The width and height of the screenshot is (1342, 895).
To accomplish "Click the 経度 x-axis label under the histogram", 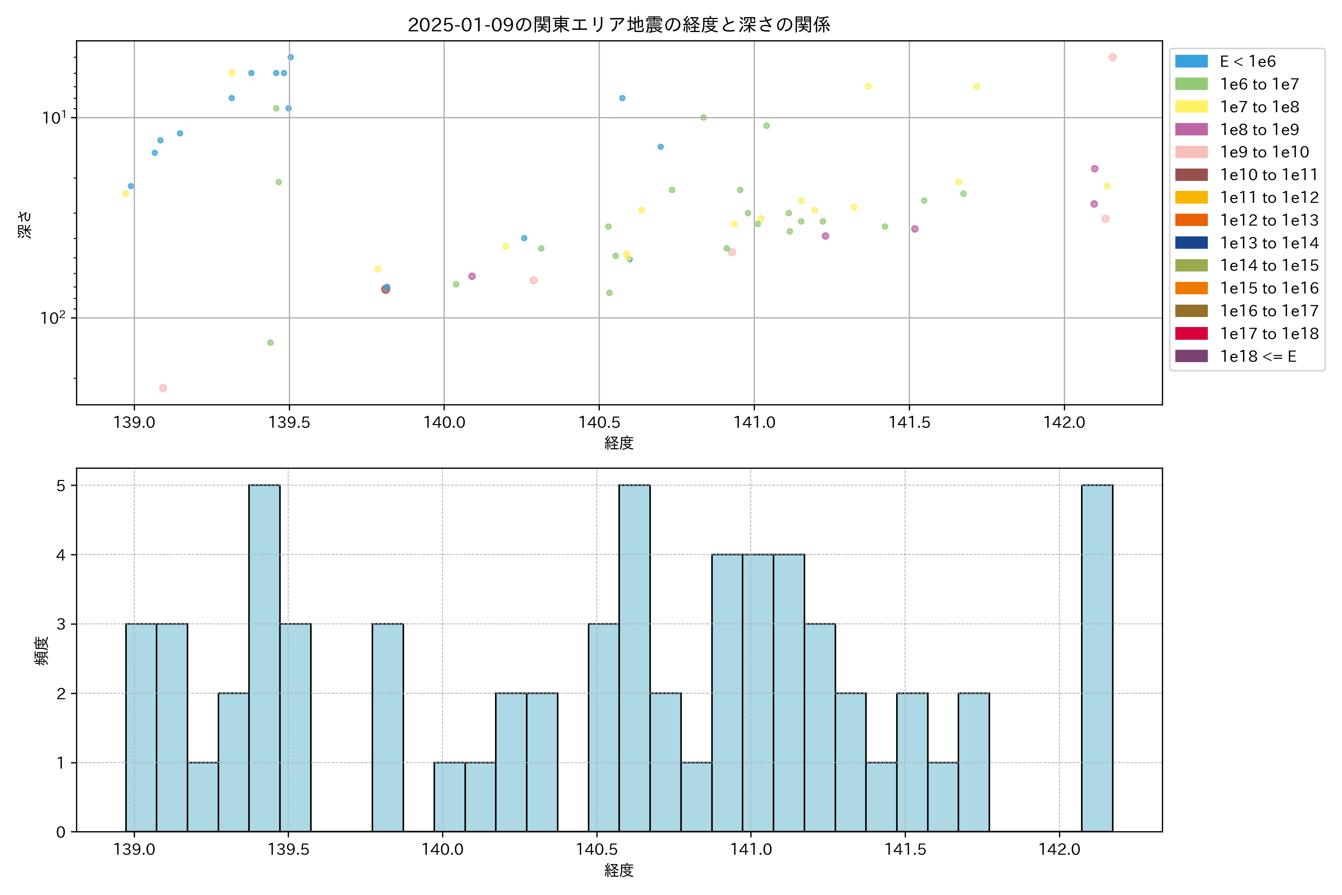I will point(618,870).
